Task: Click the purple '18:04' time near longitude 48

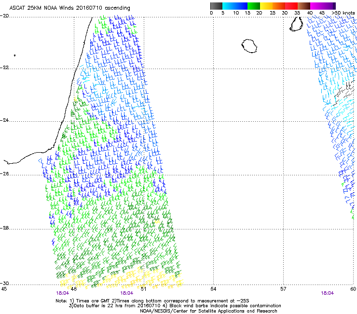Action: point(63,293)
